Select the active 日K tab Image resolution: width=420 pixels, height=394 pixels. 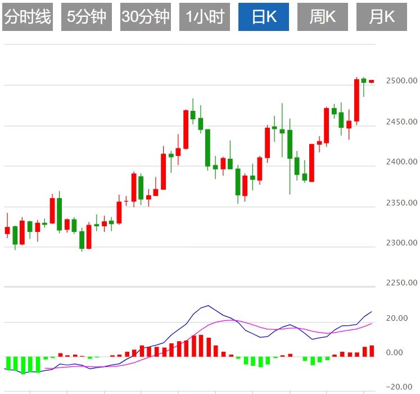coord(264,17)
